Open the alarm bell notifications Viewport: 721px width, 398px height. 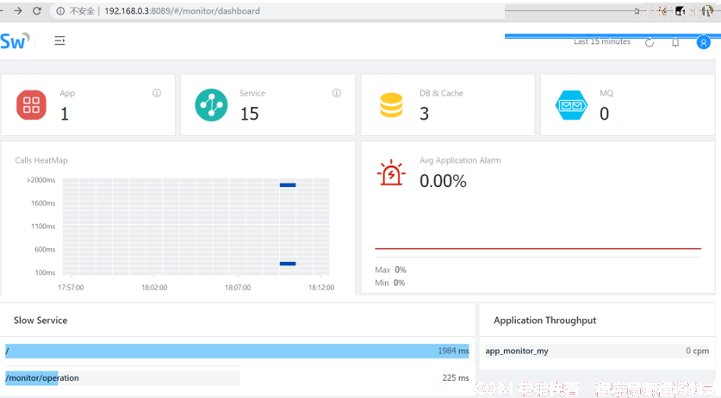click(675, 42)
